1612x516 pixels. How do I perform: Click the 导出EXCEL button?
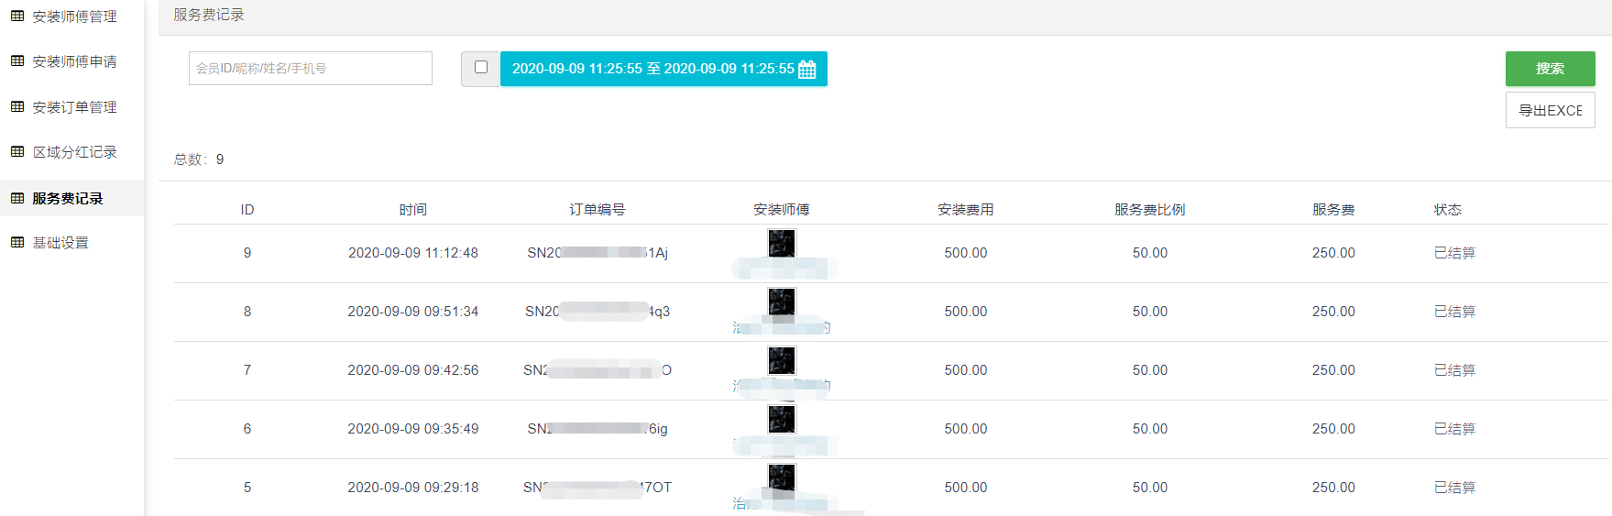pyautogui.click(x=1550, y=110)
